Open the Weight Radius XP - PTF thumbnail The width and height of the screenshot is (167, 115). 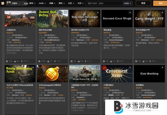(85, 74)
